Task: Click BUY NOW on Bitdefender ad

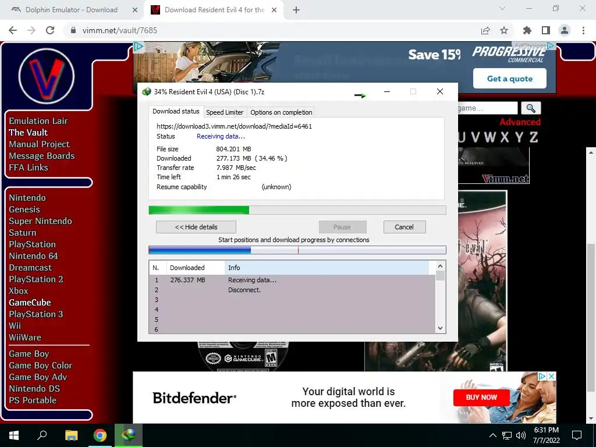Action: pyautogui.click(x=481, y=397)
